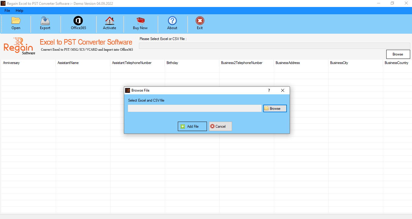Click the main window Browse button
This screenshot has width=412, height=219.
pyautogui.click(x=398, y=54)
